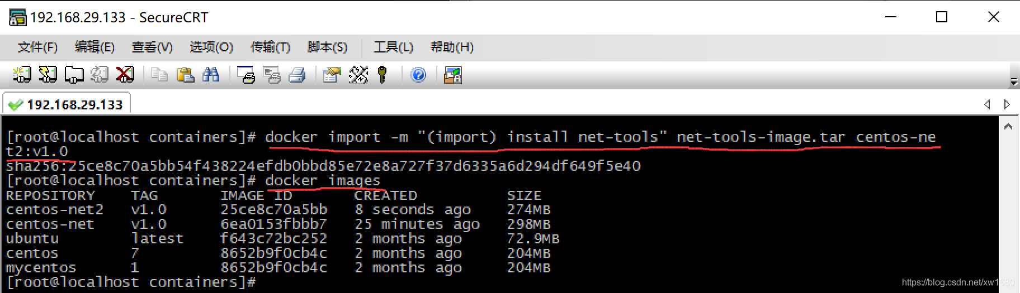
Task: Click the 298MB size value
Action: pos(528,224)
